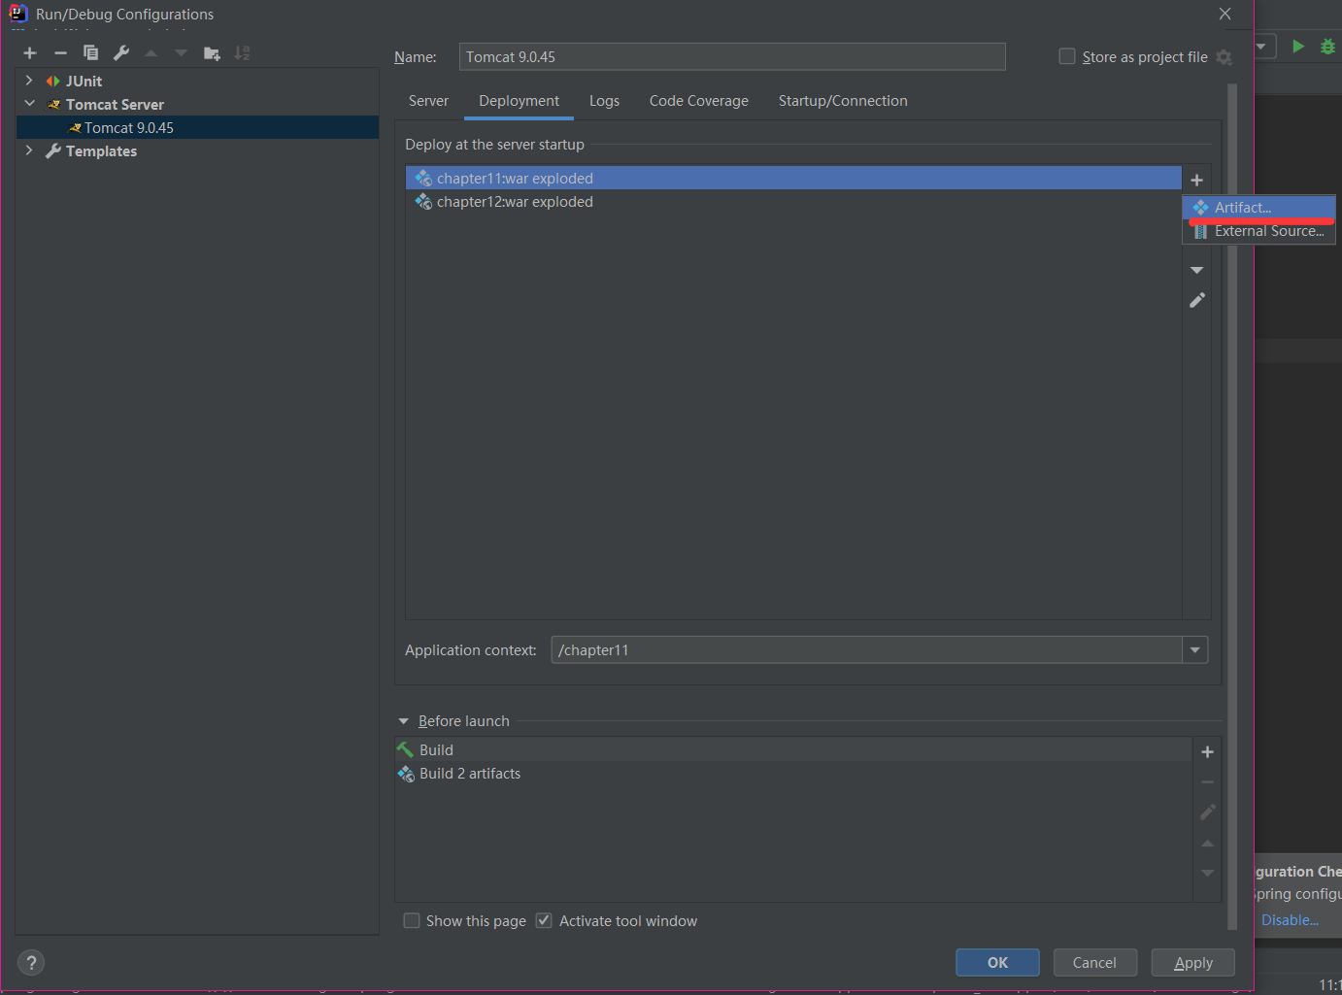This screenshot has width=1342, height=995.
Task: Edit the selected Before launch task
Action: (x=1207, y=813)
